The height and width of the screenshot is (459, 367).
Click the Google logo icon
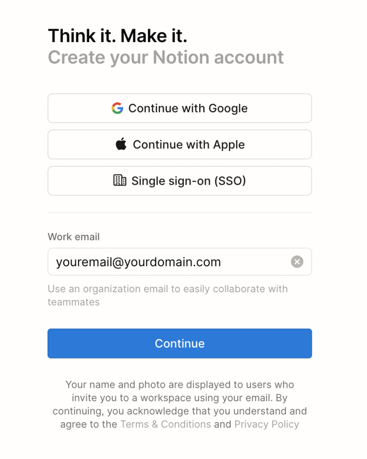(117, 108)
